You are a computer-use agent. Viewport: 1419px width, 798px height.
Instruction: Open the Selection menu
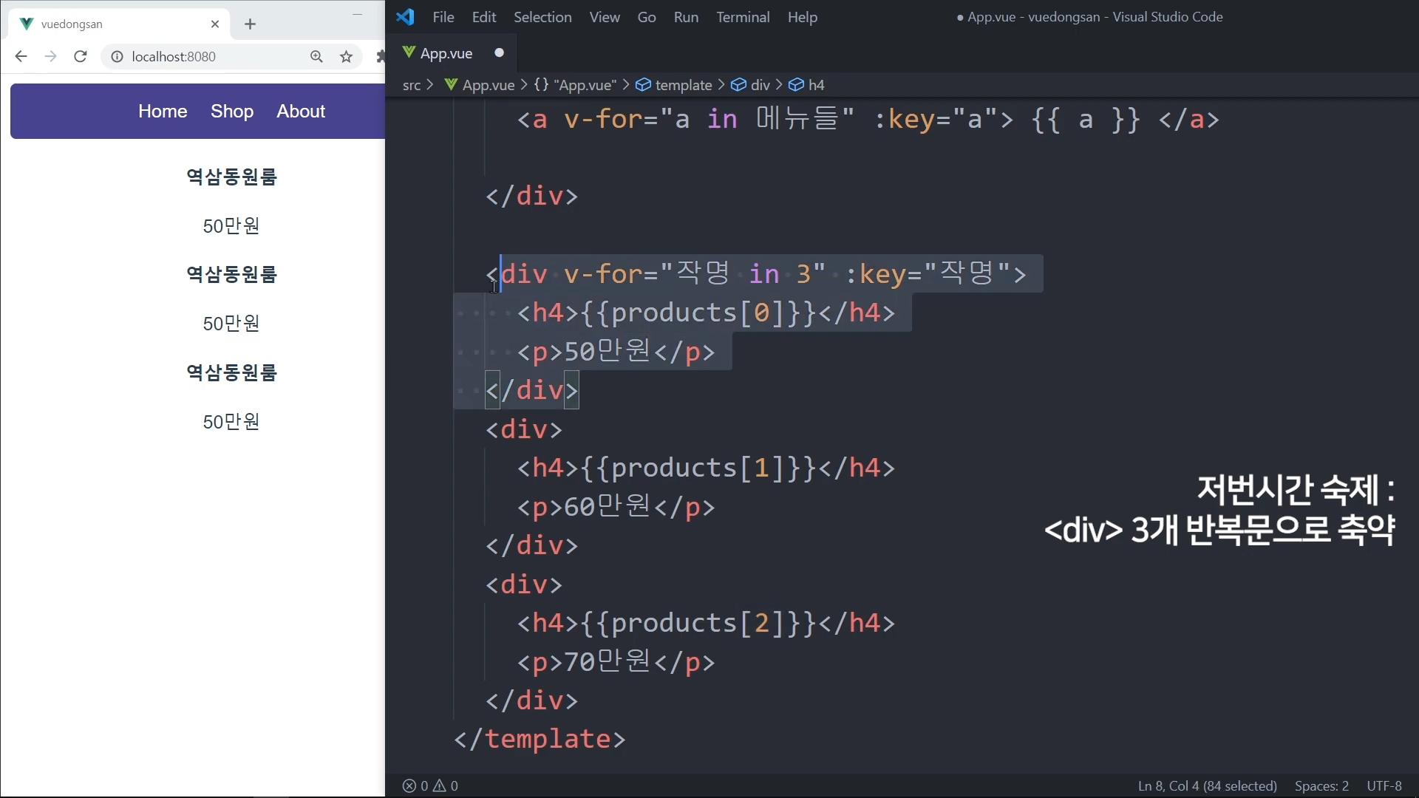(x=542, y=17)
